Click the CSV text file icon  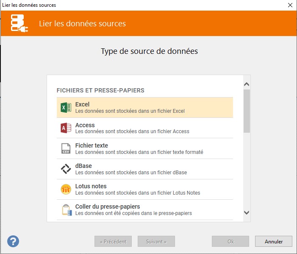coord(66,148)
